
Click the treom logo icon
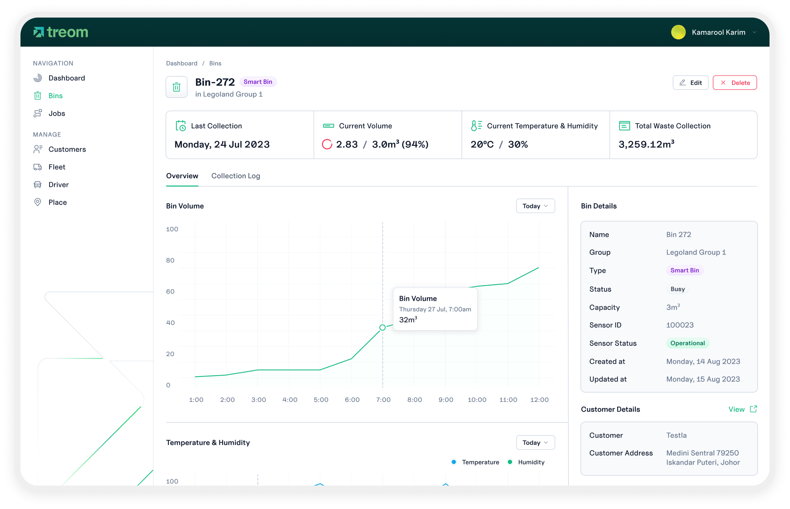click(39, 32)
